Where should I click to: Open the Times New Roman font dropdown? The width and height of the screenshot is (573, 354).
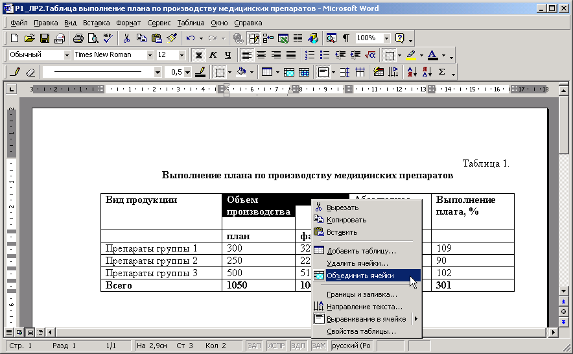tap(150, 55)
